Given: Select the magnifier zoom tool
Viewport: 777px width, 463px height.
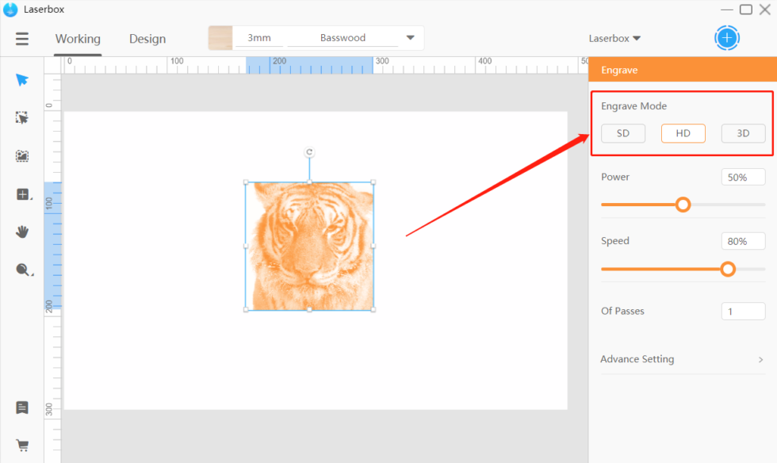Looking at the screenshot, I should coord(23,270).
